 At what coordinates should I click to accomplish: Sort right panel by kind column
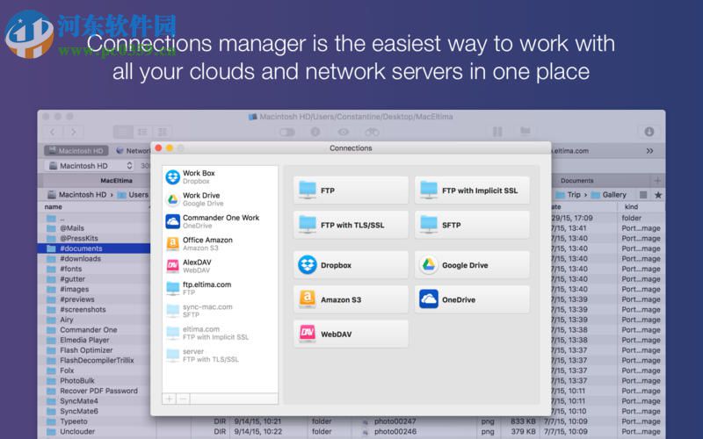pos(631,207)
